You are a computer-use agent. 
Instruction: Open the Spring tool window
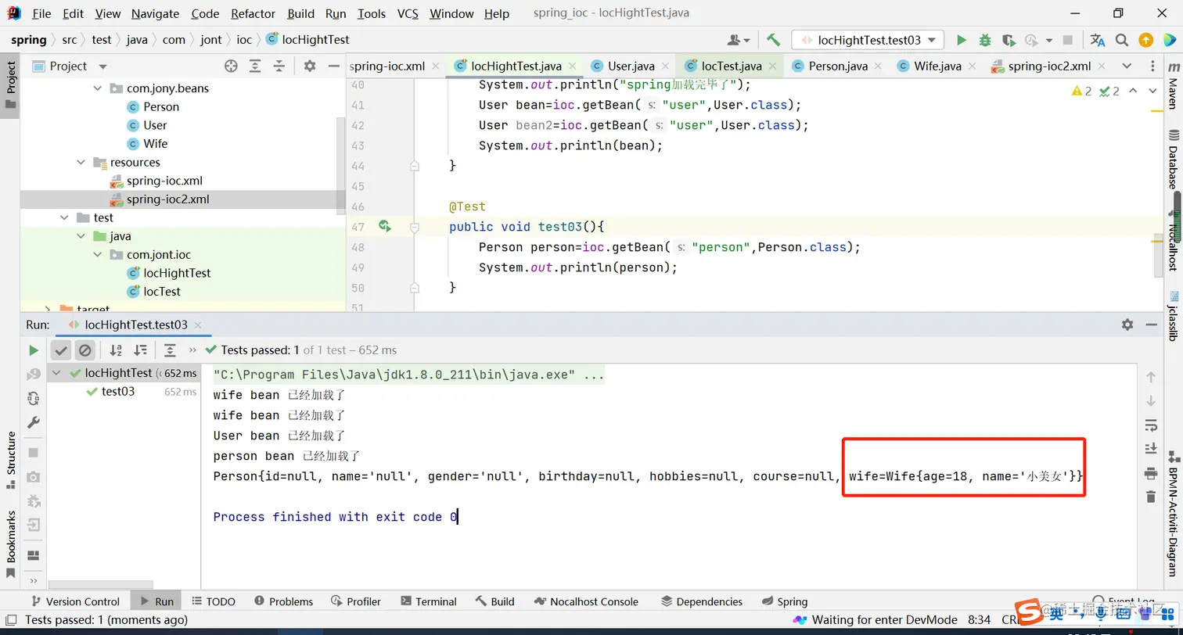785,601
